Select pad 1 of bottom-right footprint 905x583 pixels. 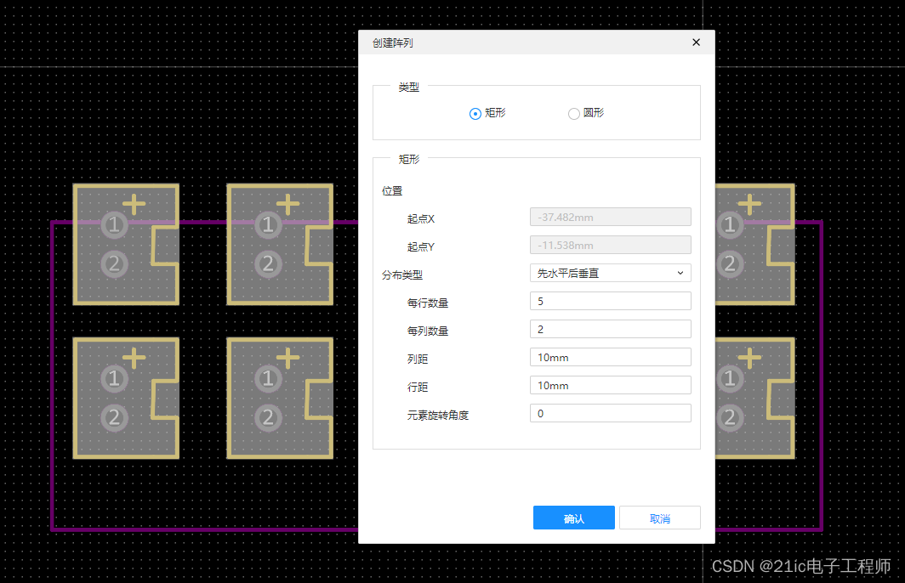(x=730, y=379)
